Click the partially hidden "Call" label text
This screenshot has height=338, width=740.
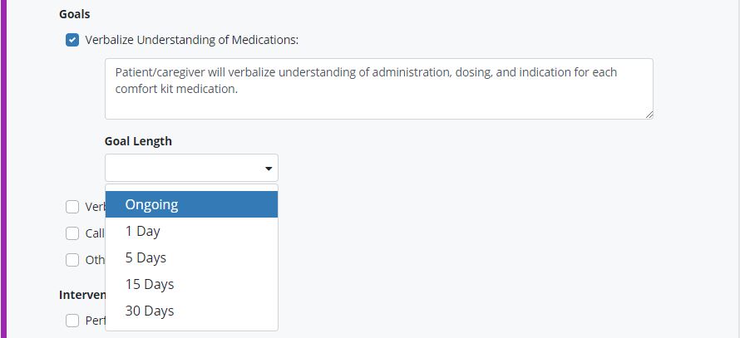pyautogui.click(x=95, y=233)
